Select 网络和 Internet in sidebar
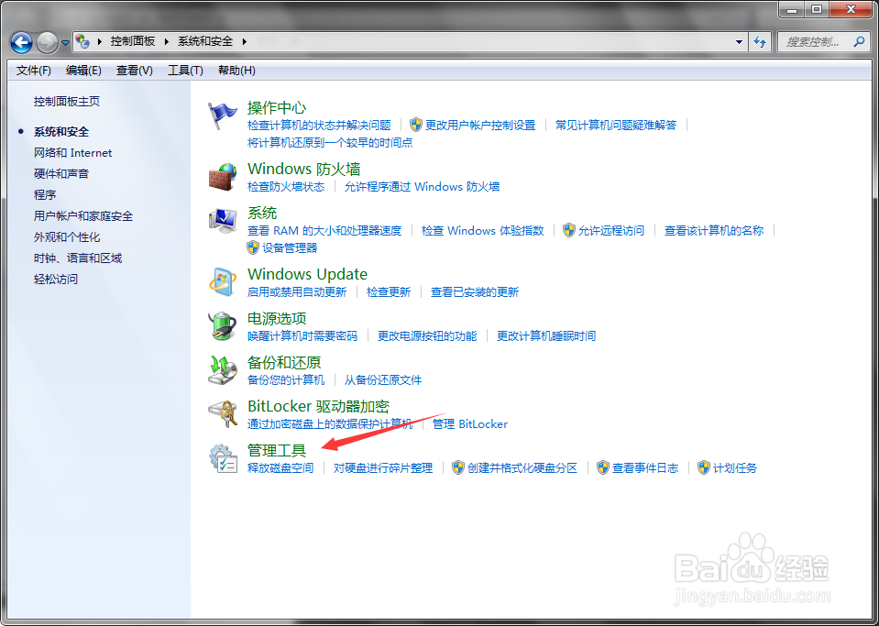The height and width of the screenshot is (626, 879). coord(73,153)
